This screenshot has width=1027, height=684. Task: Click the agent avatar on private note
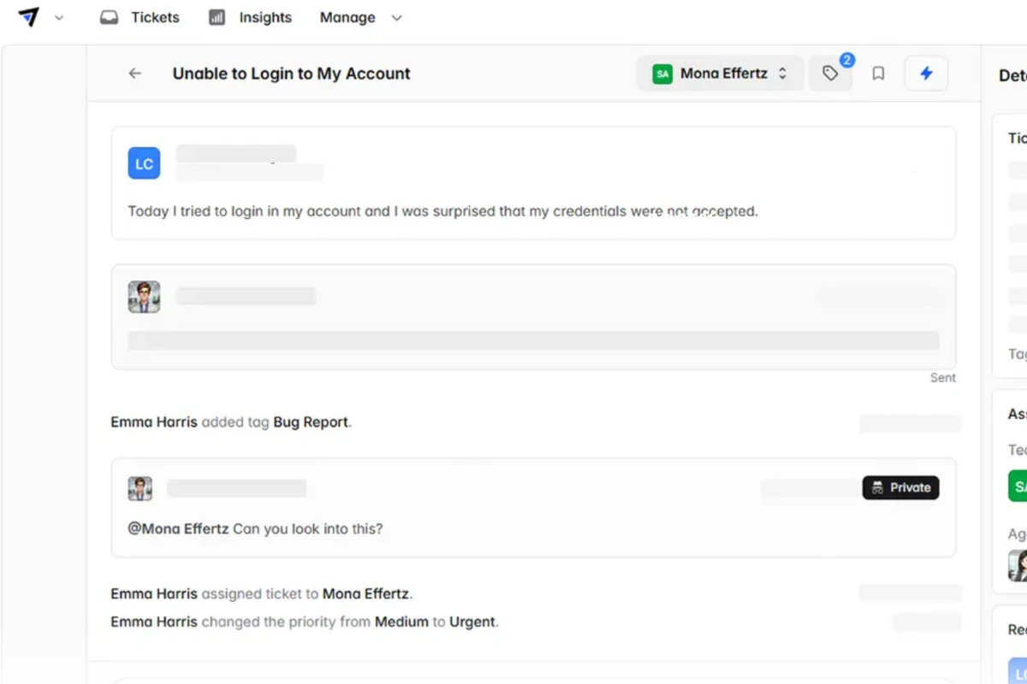(x=140, y=488)
